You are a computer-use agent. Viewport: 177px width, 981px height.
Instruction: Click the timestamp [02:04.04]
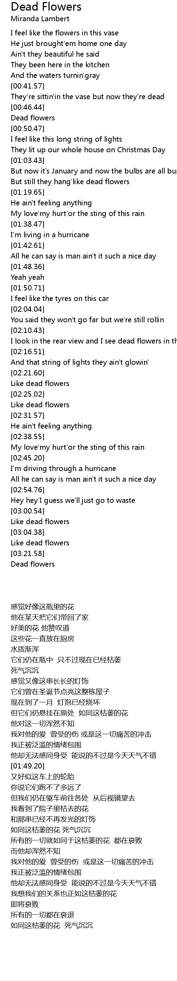(27, 309)
